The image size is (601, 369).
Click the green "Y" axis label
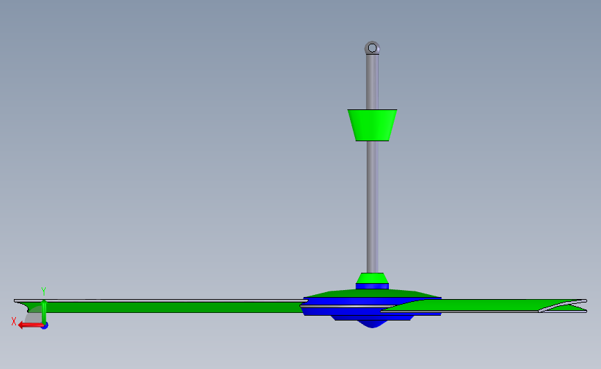[44, 291]
